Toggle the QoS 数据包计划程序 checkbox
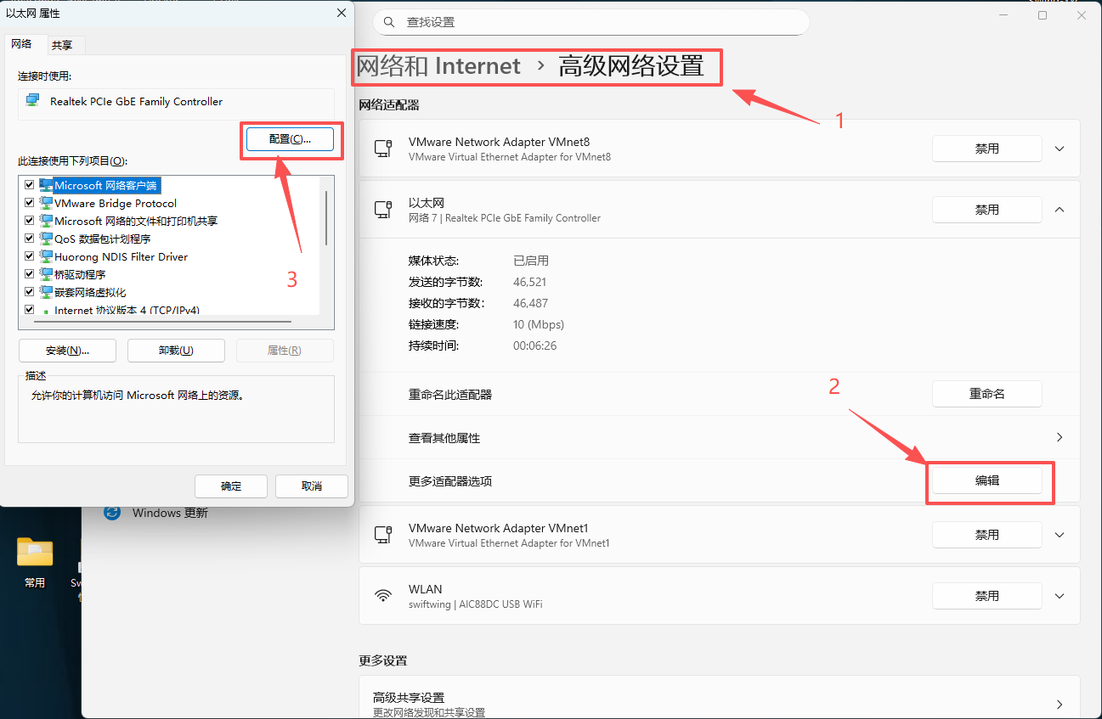Screen dimensions: 1102x719 [x=30, y=239]
